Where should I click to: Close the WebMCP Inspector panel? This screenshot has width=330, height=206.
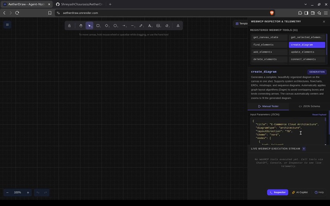(324, 21)
